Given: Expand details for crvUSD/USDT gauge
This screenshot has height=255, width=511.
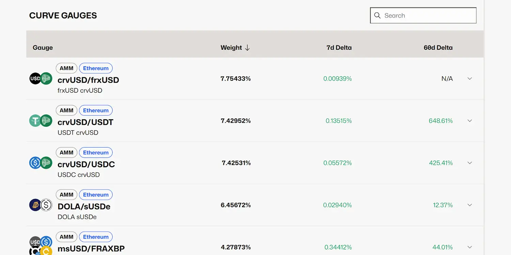Looking at the screenshot, I should 470,121.
